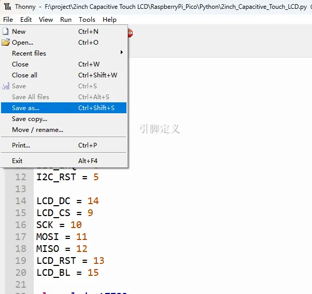Select Recent files menu entry

point(64,54)
